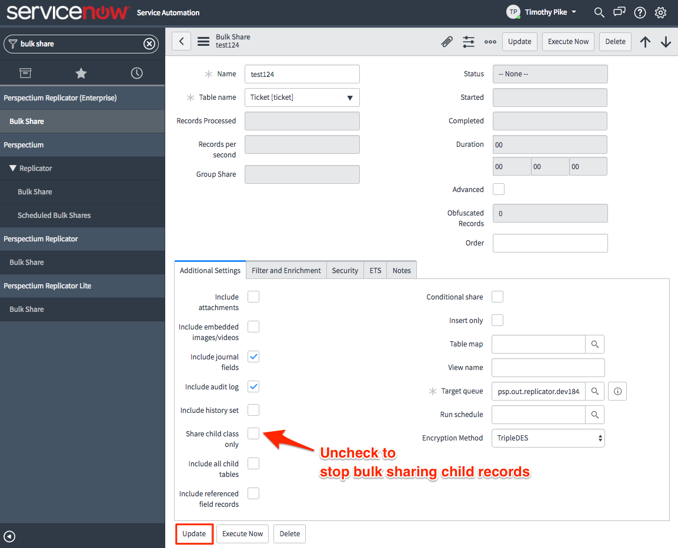Enable Include referenced field records checkbox
This screenshot has width=678, height=548.
[x=253, y=493]
